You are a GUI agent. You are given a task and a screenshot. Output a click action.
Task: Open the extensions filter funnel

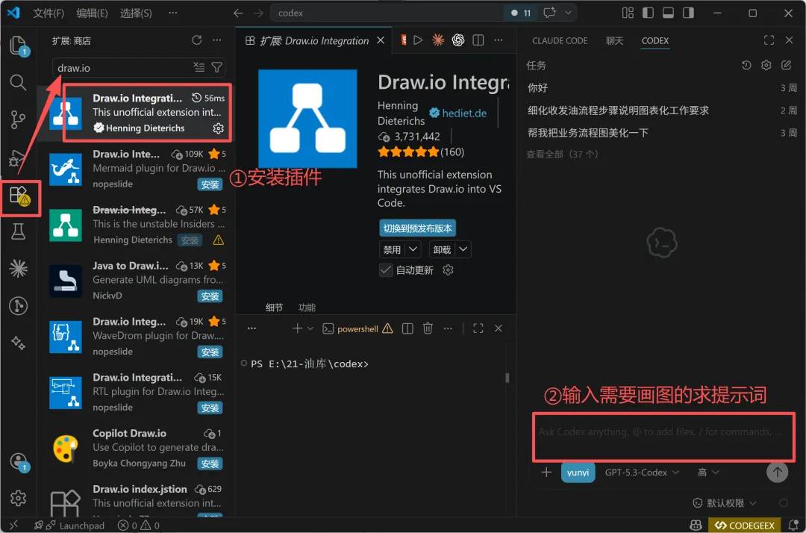pos(217,67)
